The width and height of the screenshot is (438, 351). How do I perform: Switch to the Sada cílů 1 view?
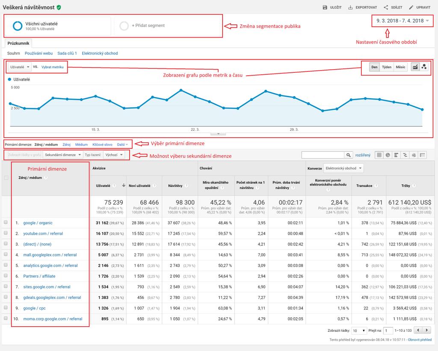[67, 53]
